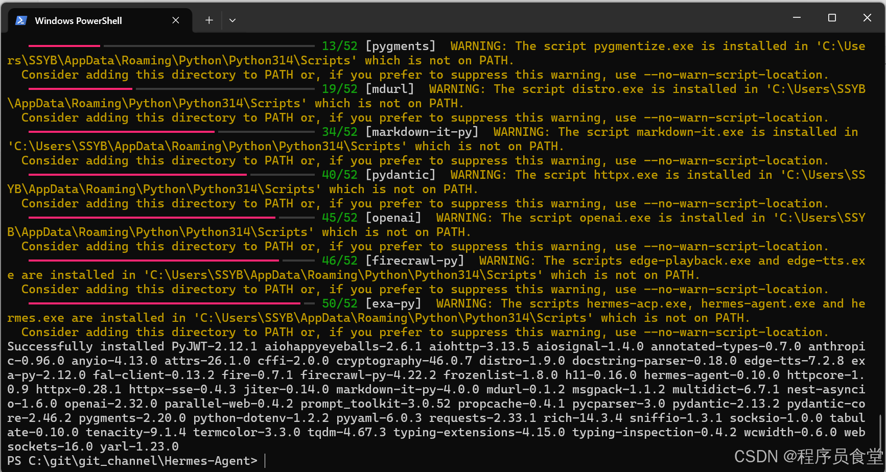The width and height of the screenshot is (886, 472).
Task: Click firecrawl-py-4.22.2 in installed list
Action: (x=368, y=375)
